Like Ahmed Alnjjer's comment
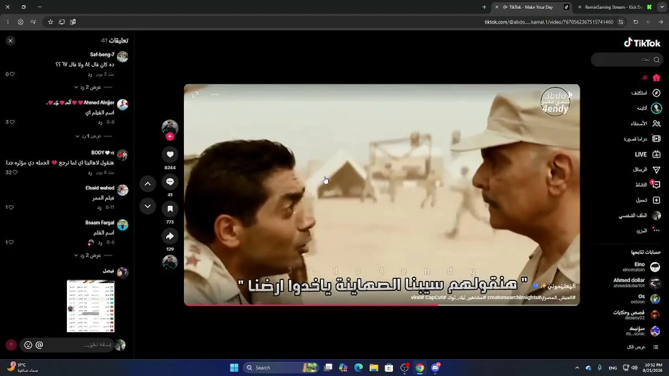The image size is (669, 376). (12, 122)
